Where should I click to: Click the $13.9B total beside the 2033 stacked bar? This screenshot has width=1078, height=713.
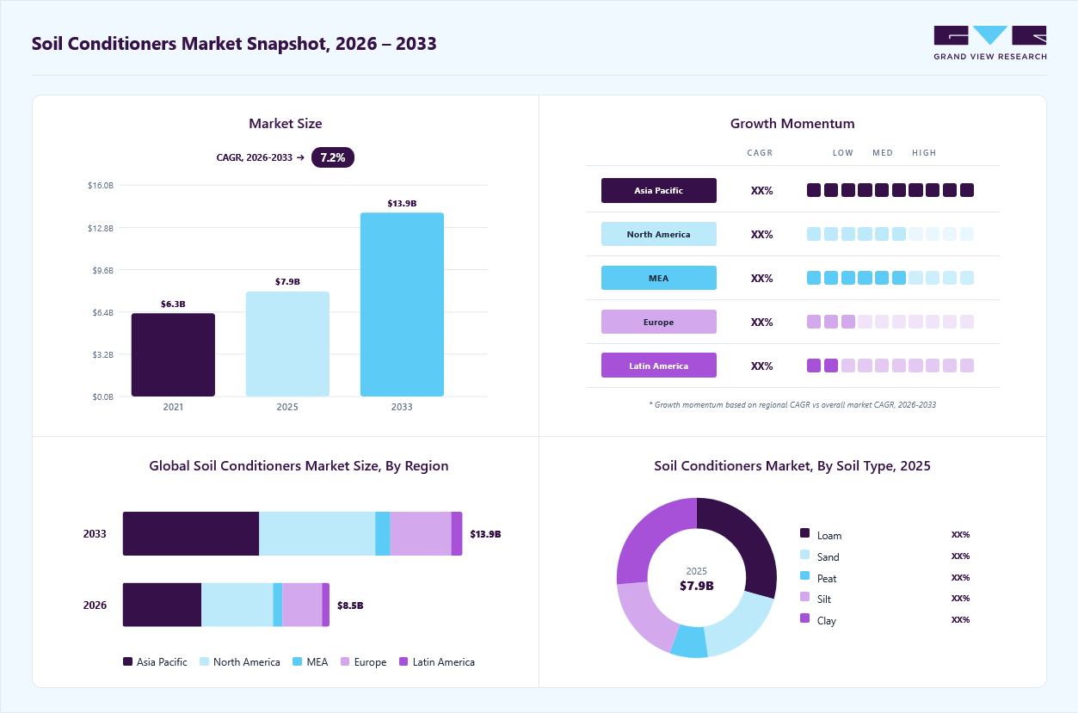coord(485,534)
